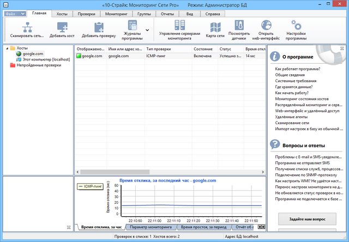
Task: Click Открыть web-интерфейс globe icon
Action: [x=266, y=25]
